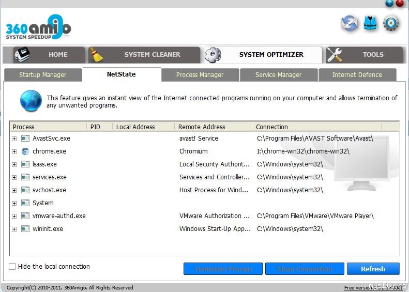409x292 pixels.
Task: Click the update sync arrows icon
Action: coord(349,23)
